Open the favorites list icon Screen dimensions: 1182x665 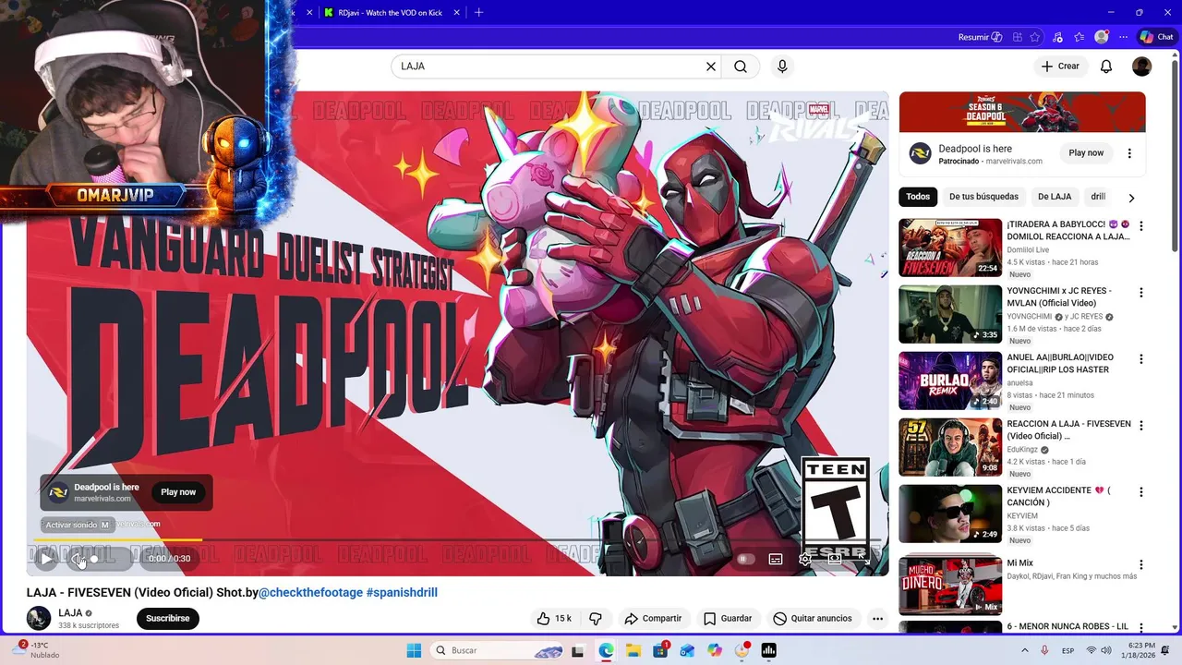click(1079, 37)
